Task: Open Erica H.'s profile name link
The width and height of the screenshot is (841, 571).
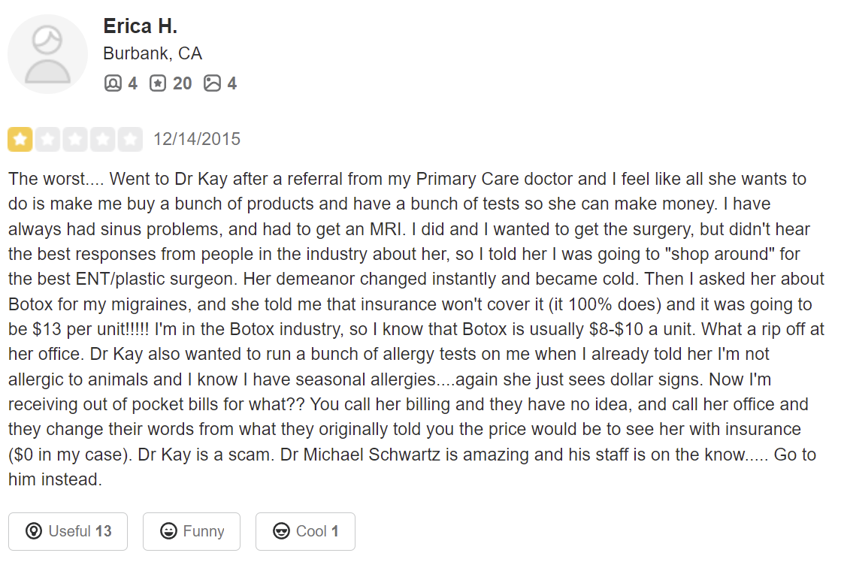Action: coord(140,26)
